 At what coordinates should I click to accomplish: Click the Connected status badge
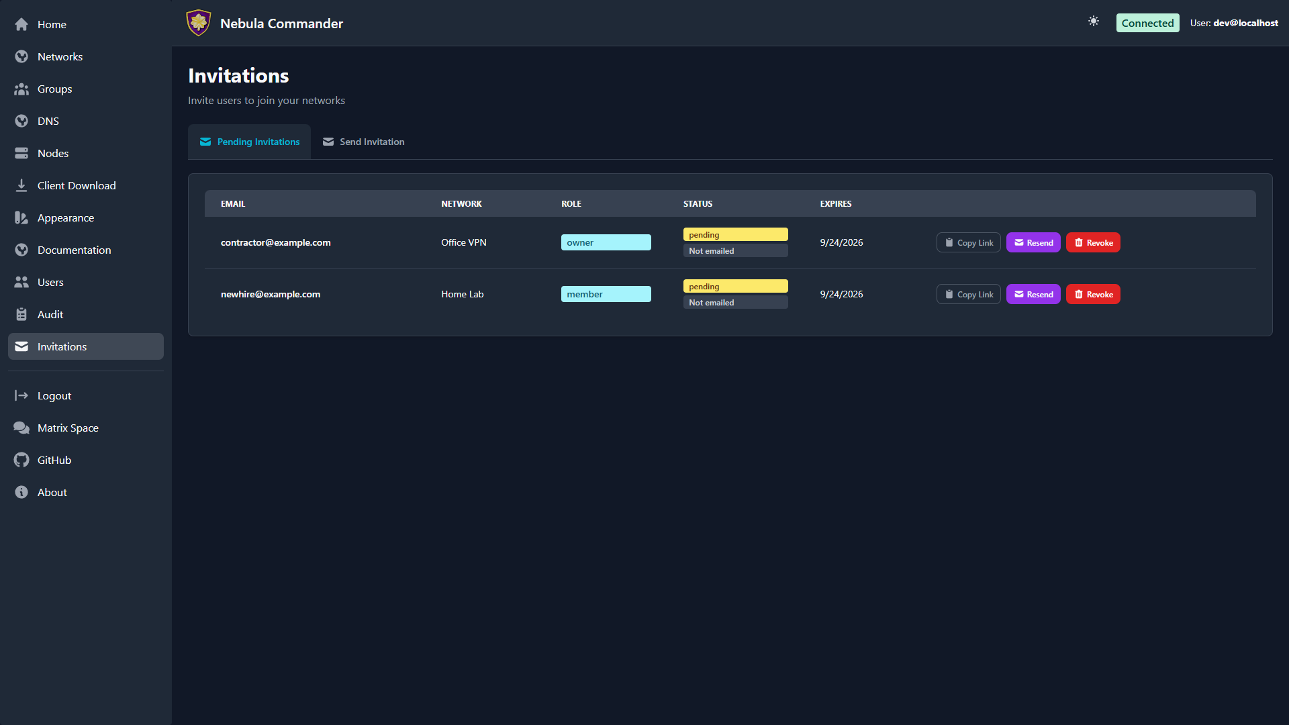tap(1147, 23)
